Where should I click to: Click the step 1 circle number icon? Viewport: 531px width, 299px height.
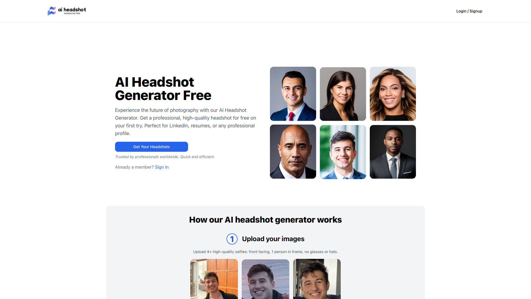(x=231, y=239)
